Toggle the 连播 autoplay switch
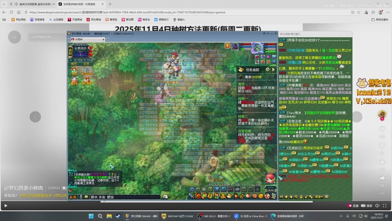Screen dimensions: 392x221 (x=349, y=206)
